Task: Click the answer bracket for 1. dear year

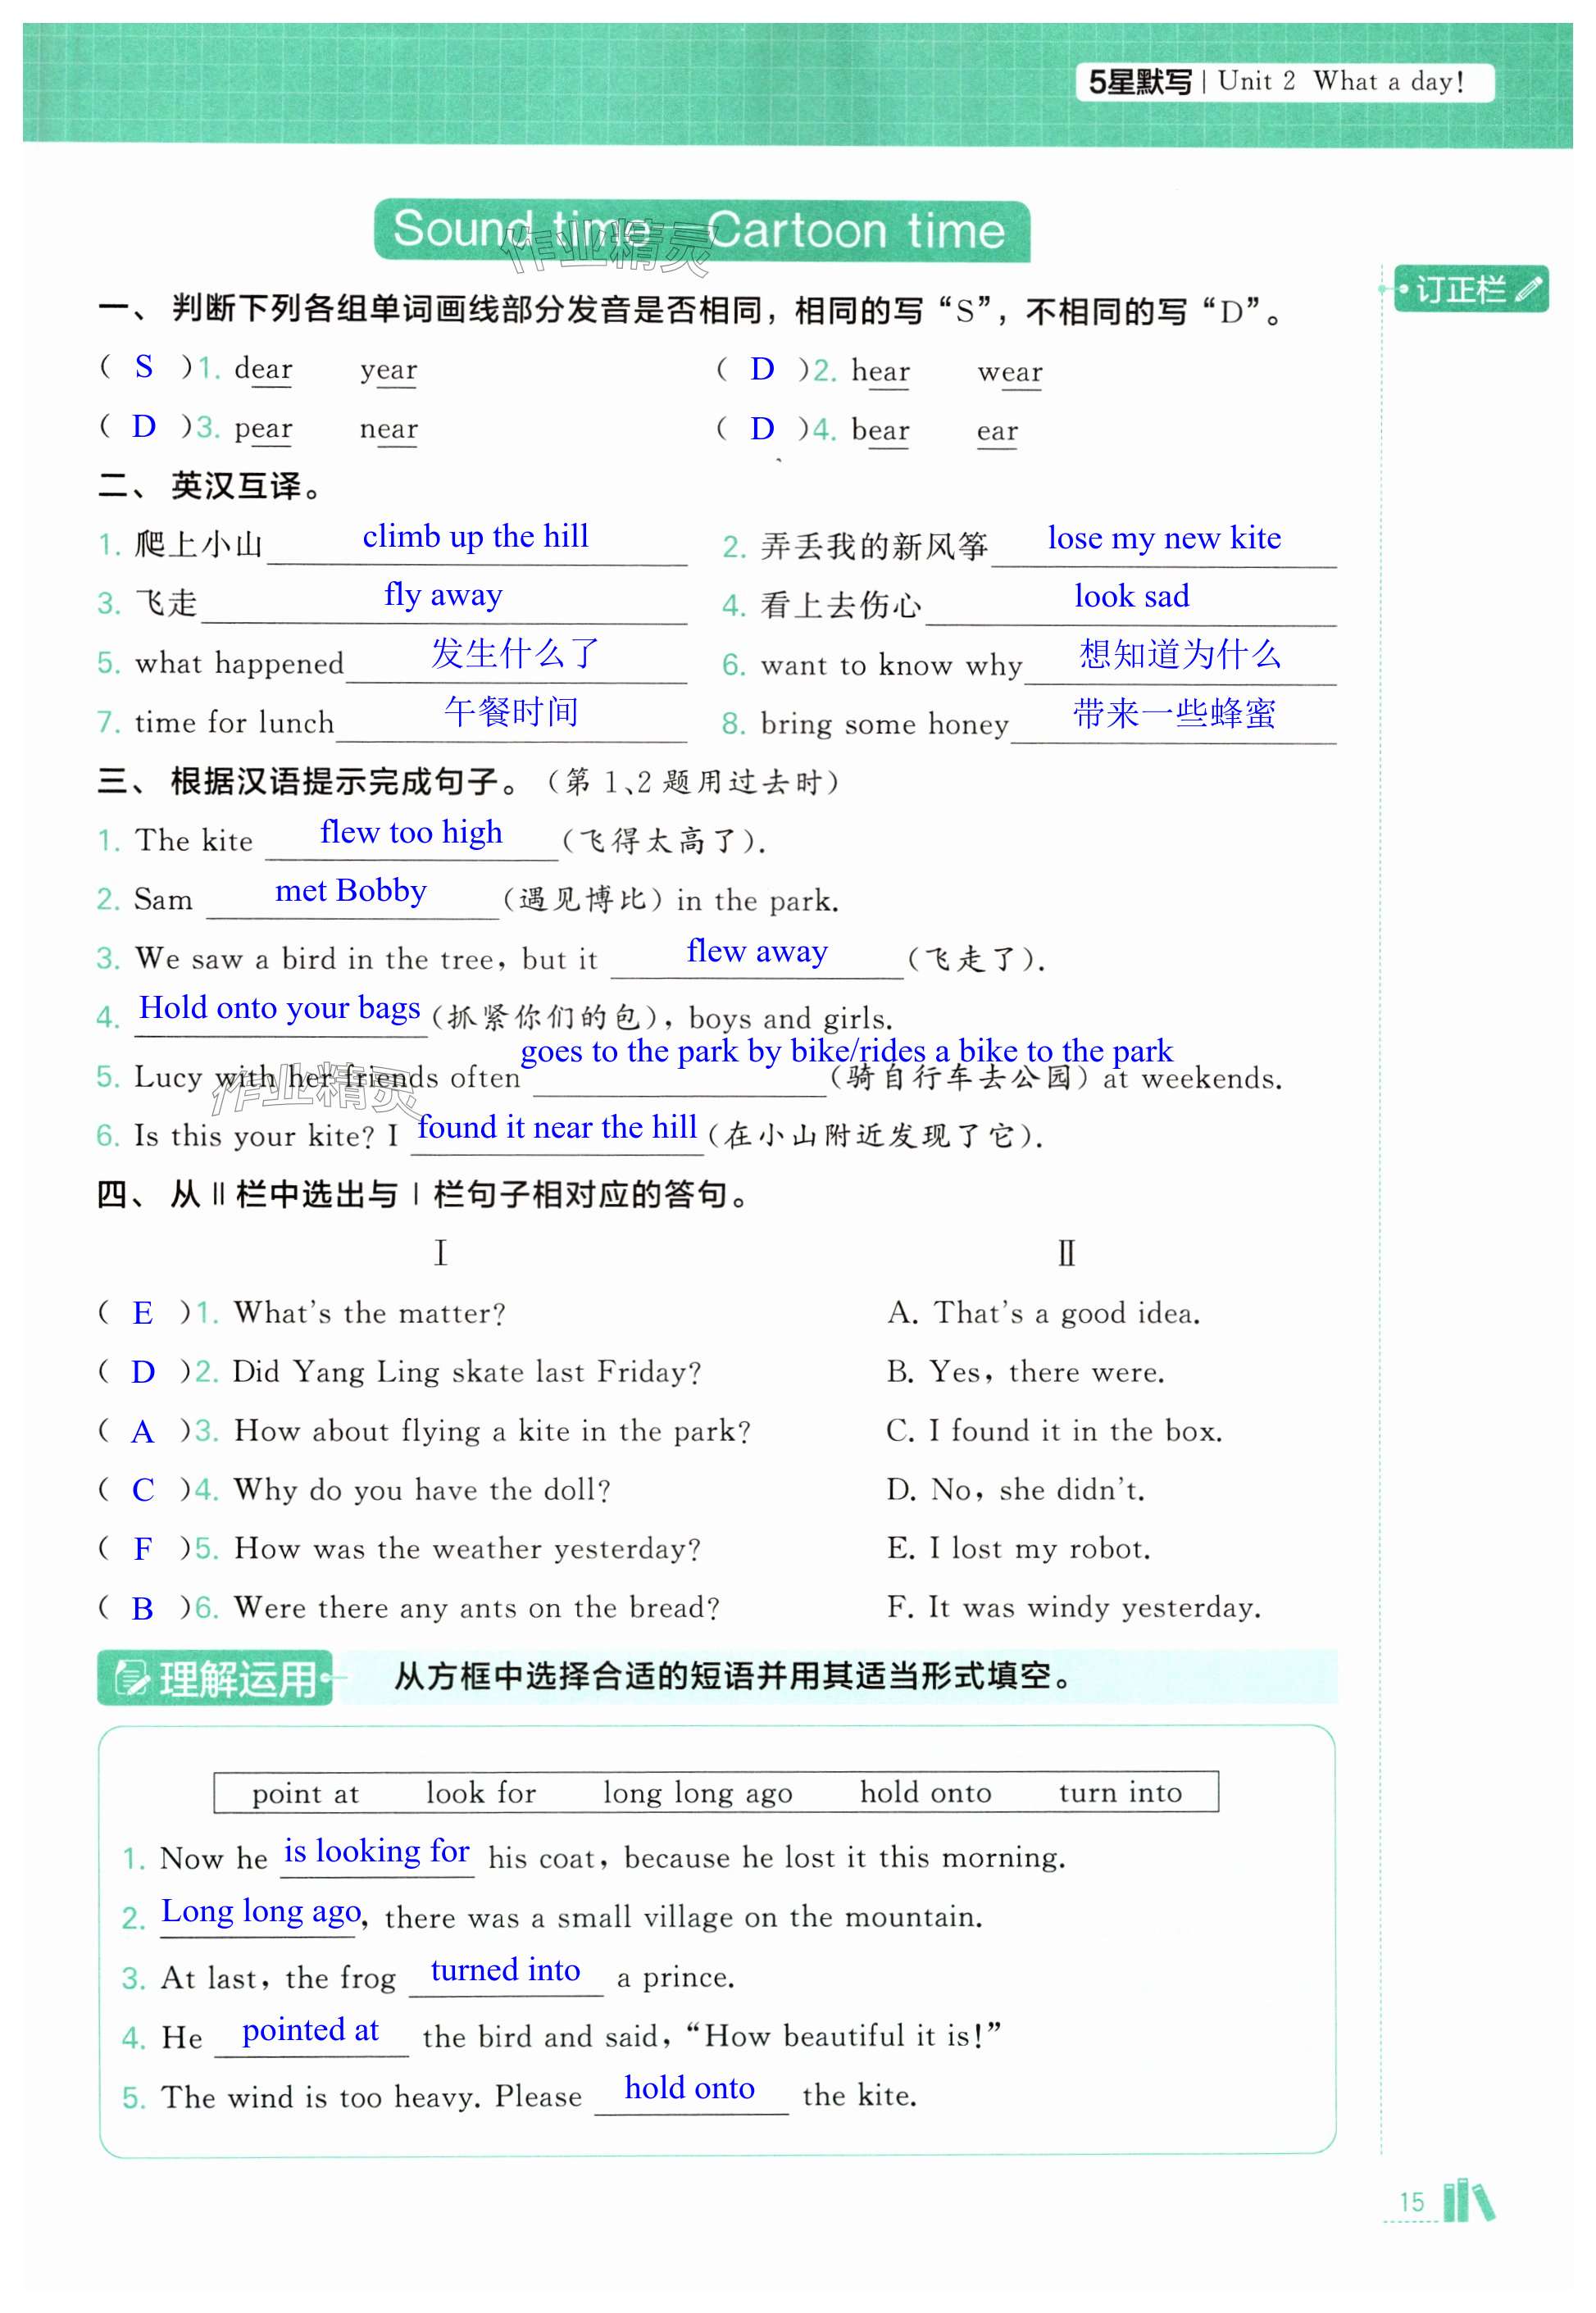Action: [x=144, y=367]
